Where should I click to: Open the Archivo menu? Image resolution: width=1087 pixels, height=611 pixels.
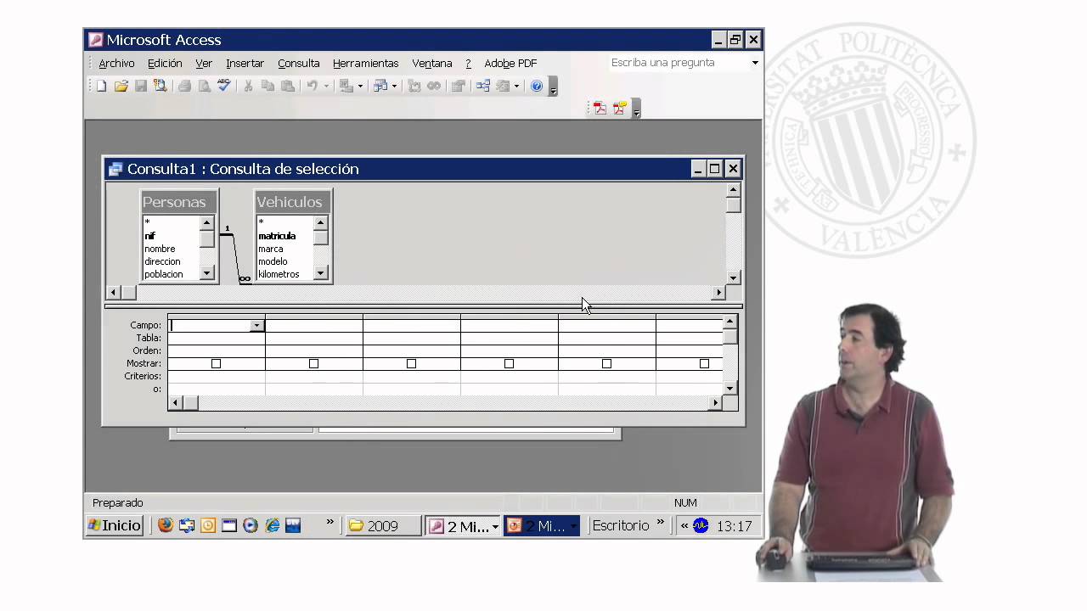click(x=116, y=63)
